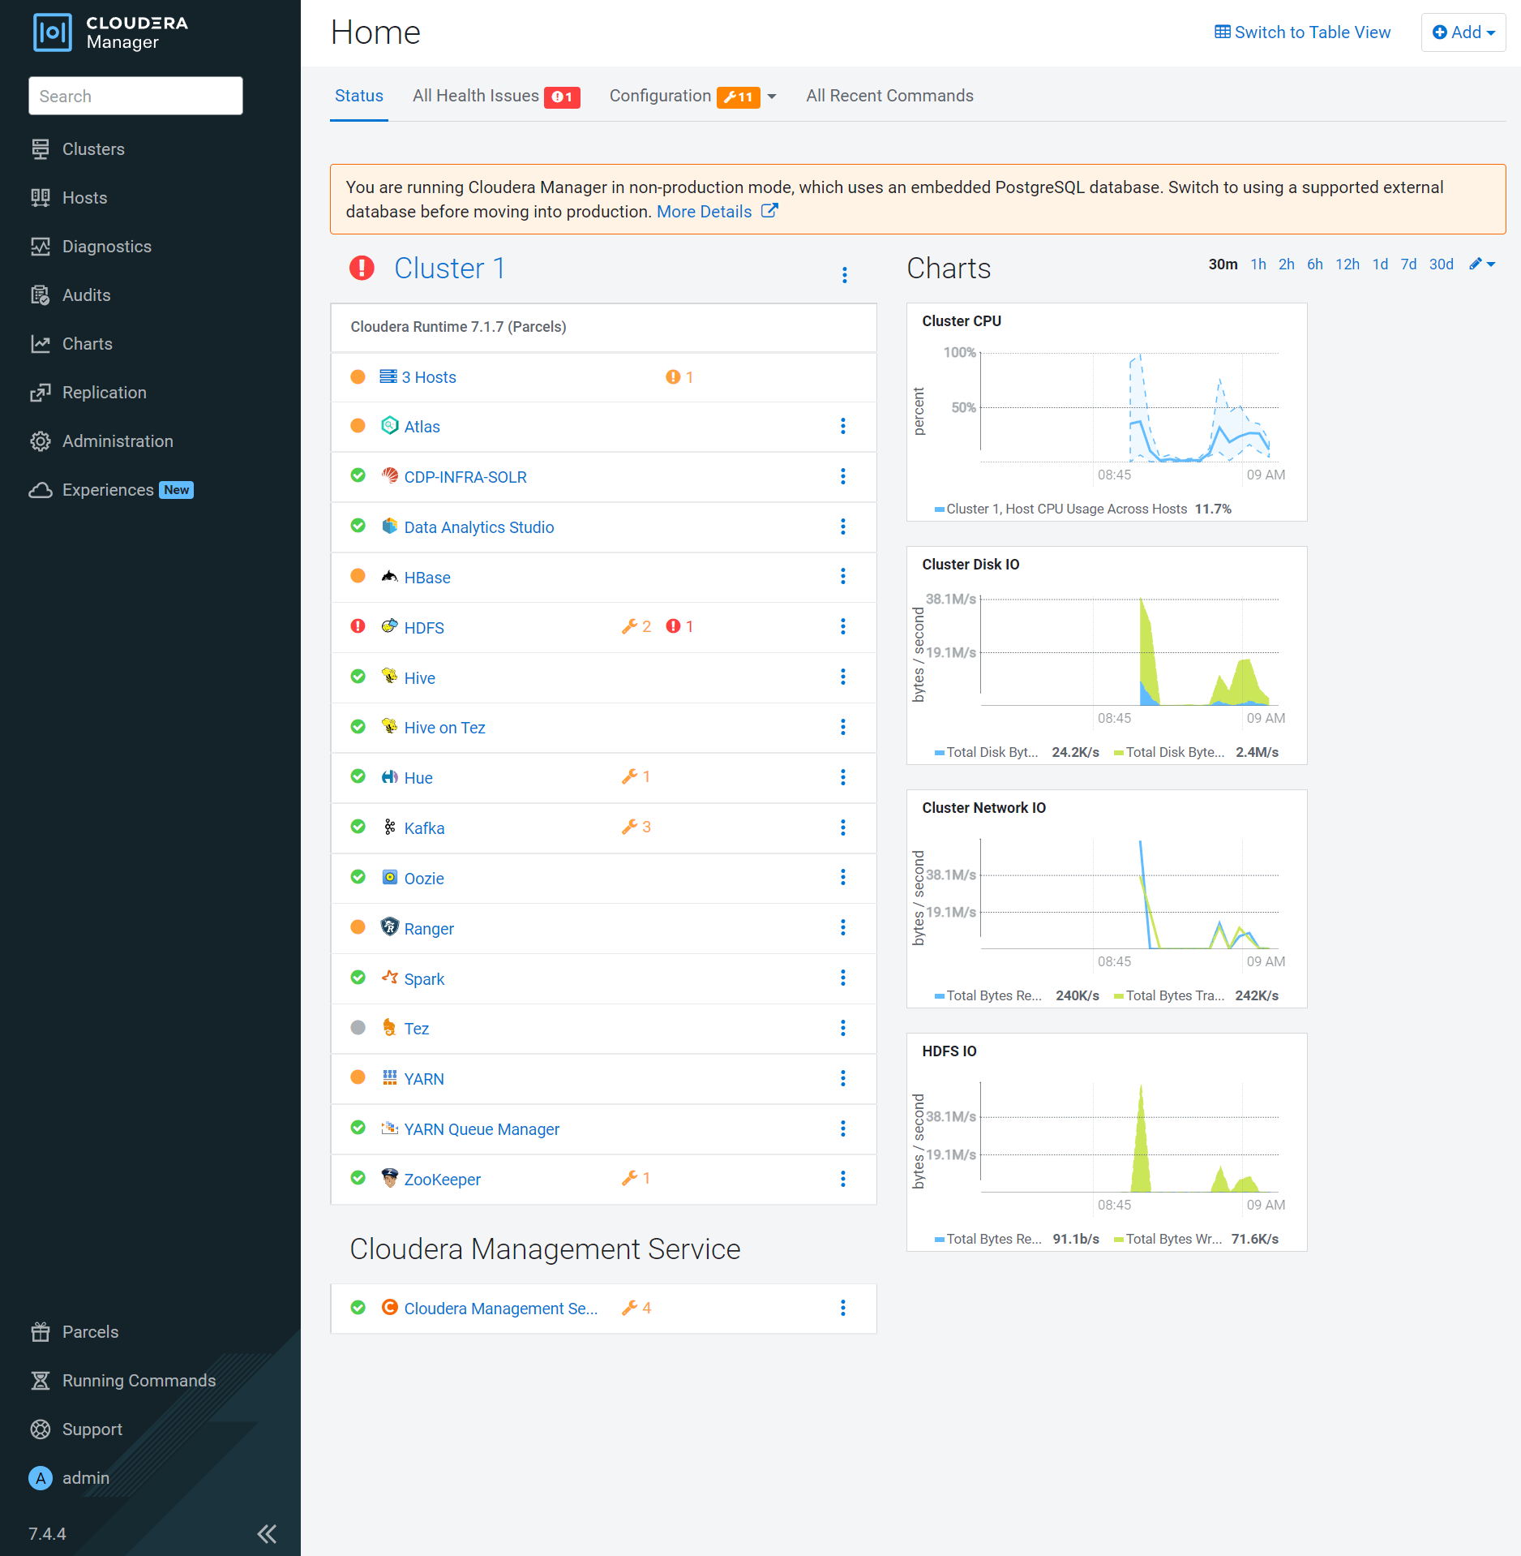The height and width of the screenshot is (1556, 1521).
Task: Open Hive on Tez actions menu
Action: click(x=843, y=727)
